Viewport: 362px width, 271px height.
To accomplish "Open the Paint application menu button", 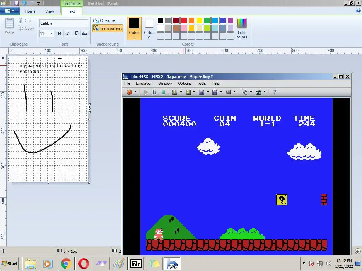I will coord(10,11).
